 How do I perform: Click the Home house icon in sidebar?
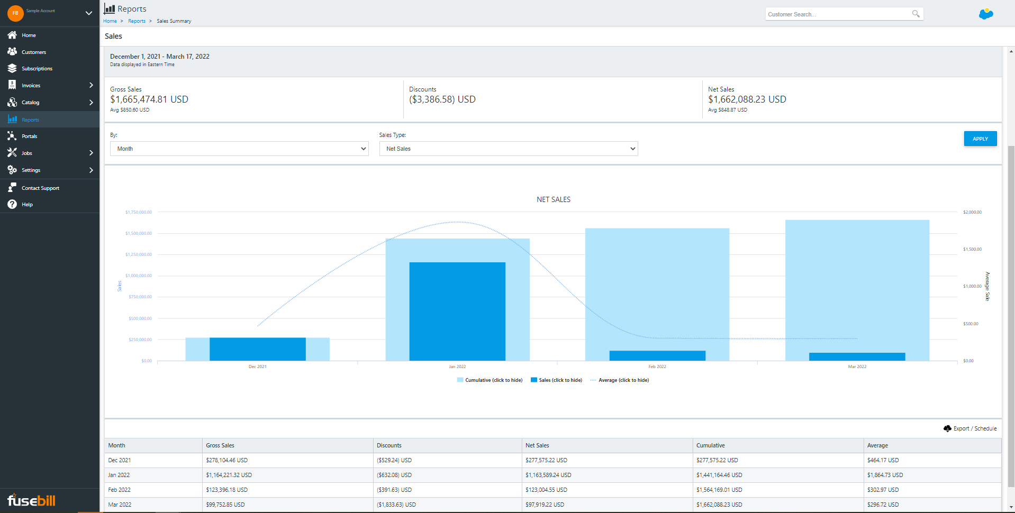12,35
